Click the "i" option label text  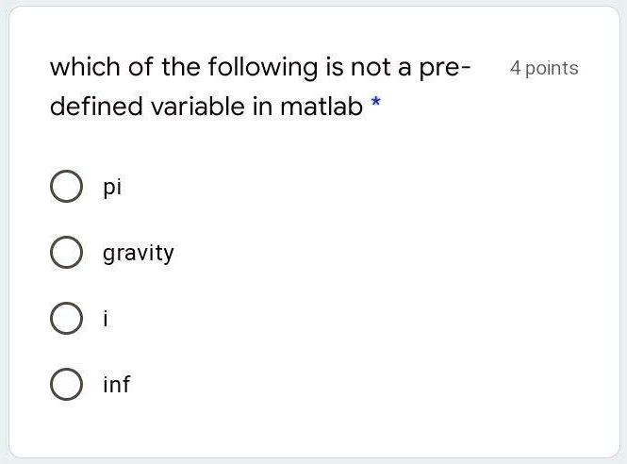point(107,319)
